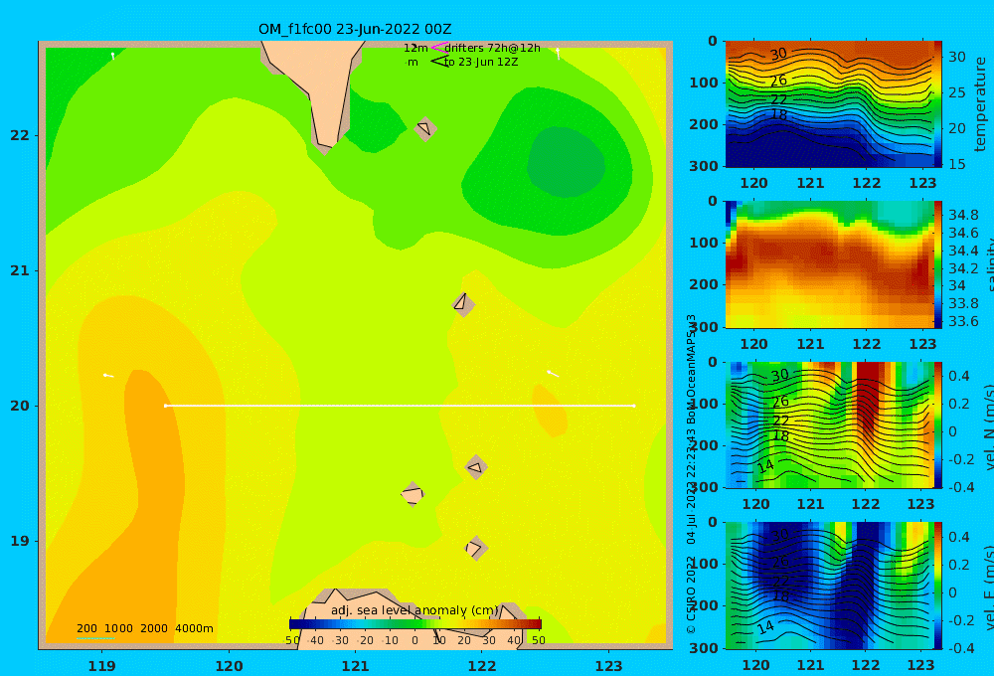Click the white drifter marker near the map's top-right edge
This screenshot has height=676, width=994.
[x=558, y=54]
